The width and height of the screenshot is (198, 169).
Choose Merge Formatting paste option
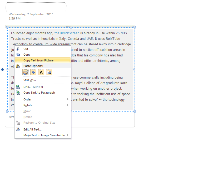33,72
